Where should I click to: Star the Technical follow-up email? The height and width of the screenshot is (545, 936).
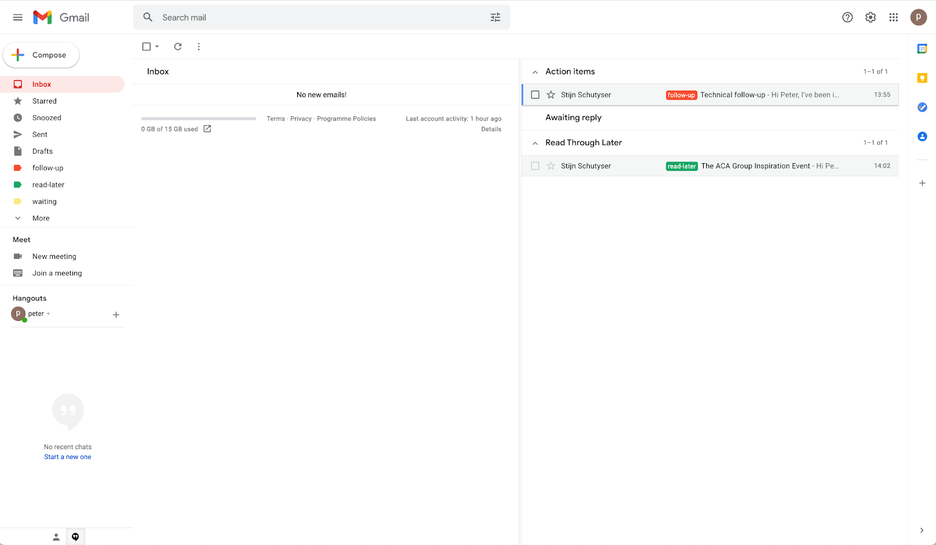pyautogui.click(x=550, y=95)
